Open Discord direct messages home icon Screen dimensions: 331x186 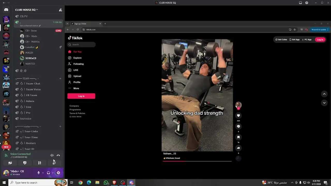pyautogui.click(x=6, y=10)
